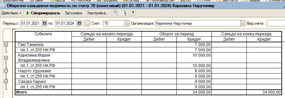Open the calendar for the end date 01.01.2024
285x98 pixels.
[79, 23]
